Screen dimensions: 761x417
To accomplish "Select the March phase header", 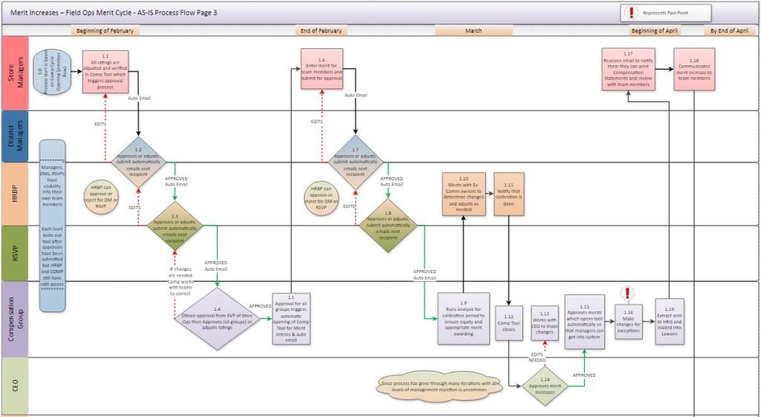I will coord(473,31).
